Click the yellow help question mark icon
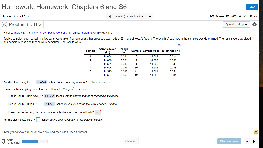This screenshot has height=148, width=263. coord(256,132)
